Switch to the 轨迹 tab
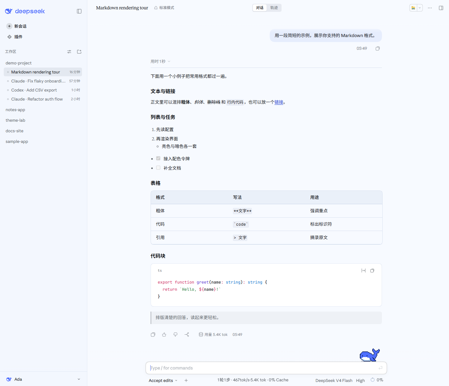Image resolution: width=449 pixels, height=386 pixels. pos(274,8)
